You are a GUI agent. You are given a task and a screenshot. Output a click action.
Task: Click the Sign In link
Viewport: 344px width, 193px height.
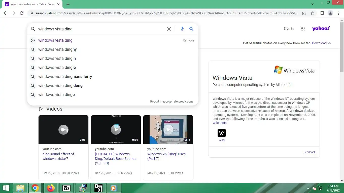click(x=289, y=29)
